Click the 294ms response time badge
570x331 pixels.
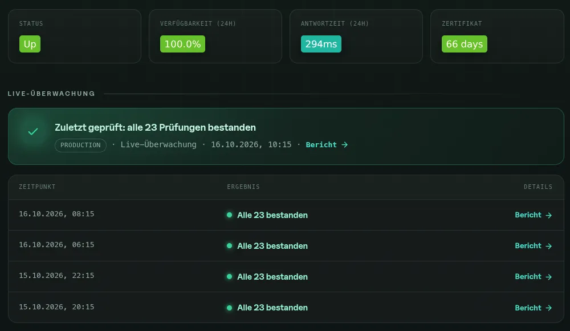pos(321,44)
